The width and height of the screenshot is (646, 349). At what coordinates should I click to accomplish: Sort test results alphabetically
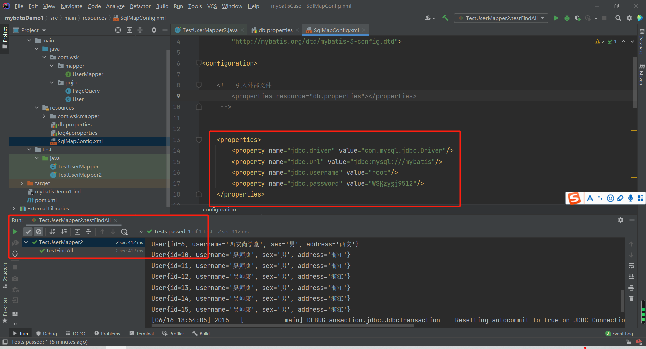pos(52,231)
